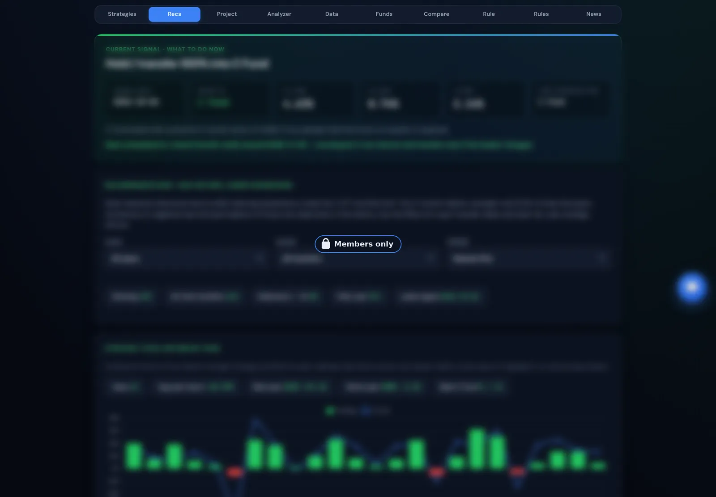This screenshot has width=716, height=497.
Task: View the News tab
Action: click(593, 14)
